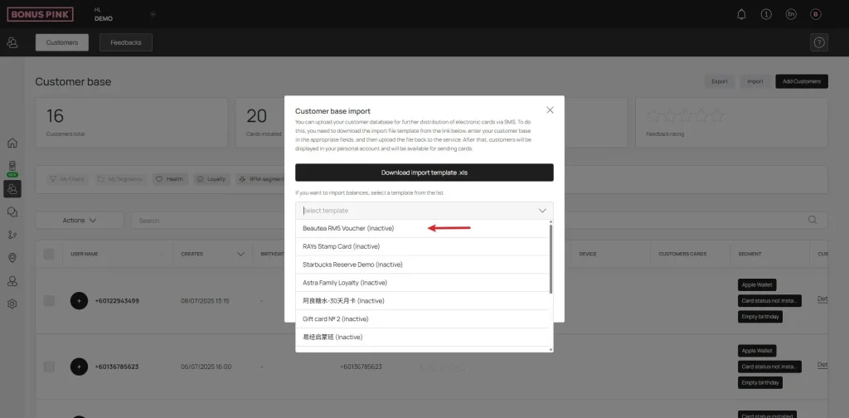Click the info circle icon in header

[766, 14]
